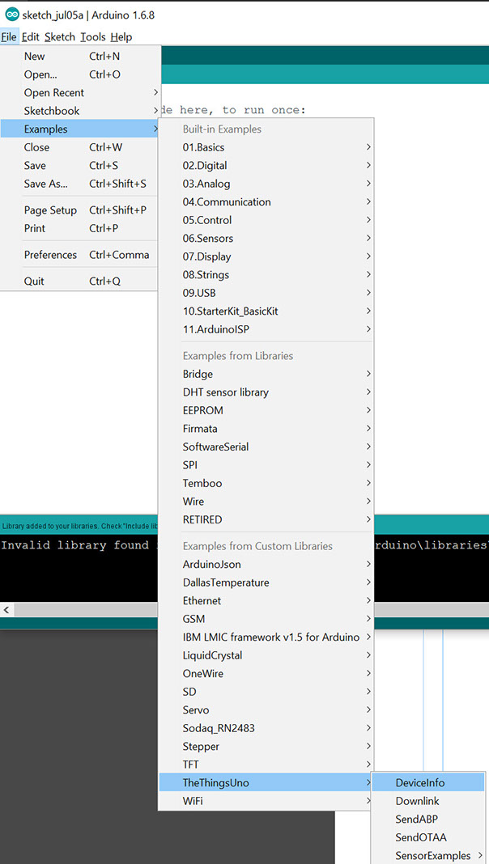489x864 pixels.
Task: Expand Wire library examples
Action: tap(266, 501)
